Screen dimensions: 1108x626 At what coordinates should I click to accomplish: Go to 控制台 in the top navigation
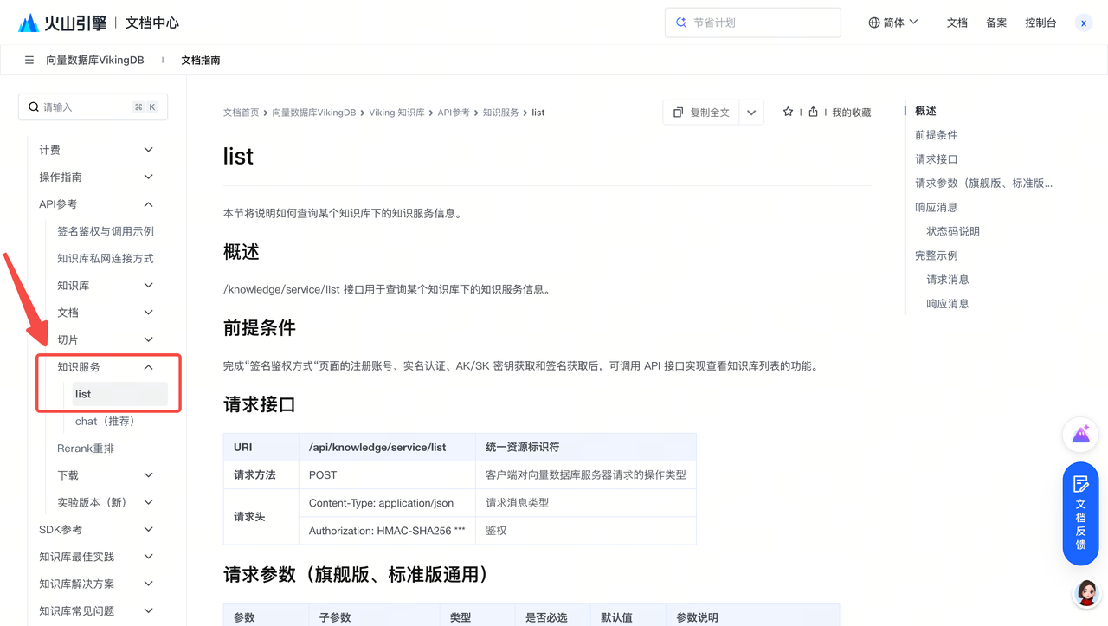(x=1040, y=23)
